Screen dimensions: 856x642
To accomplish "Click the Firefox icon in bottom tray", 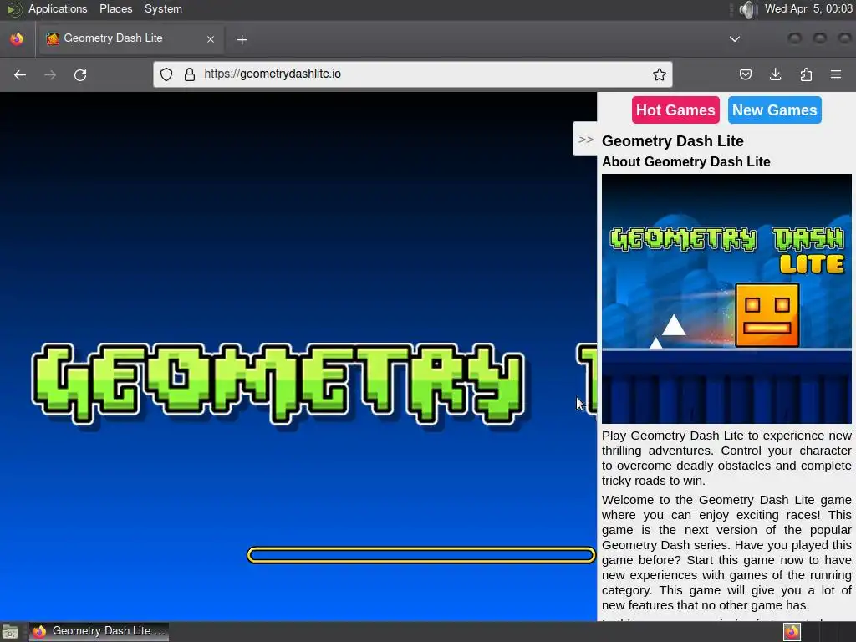I will click(x=792, y=632).
